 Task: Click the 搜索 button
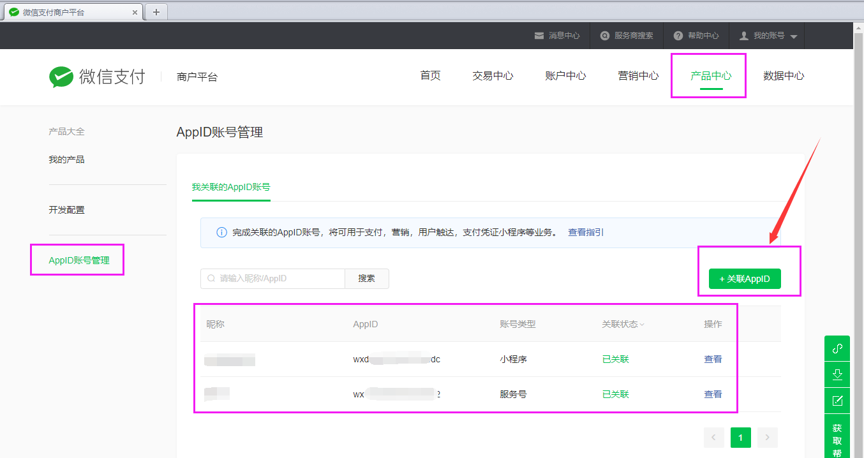click(367, 279)
